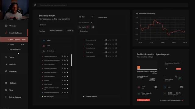Open the Tips page
Screen dimensions: 195x109
click(x=11, y=90)
